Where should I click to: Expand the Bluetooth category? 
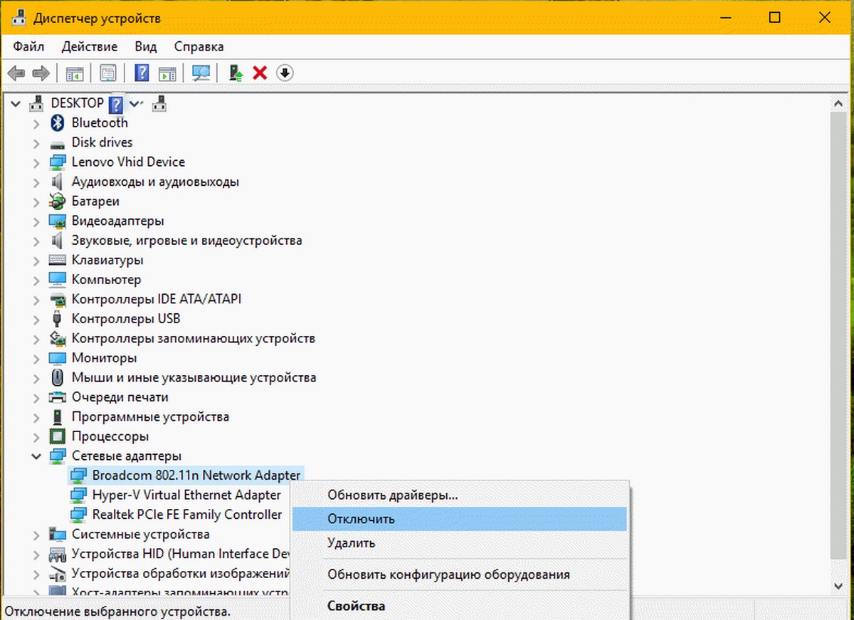point(36,123)
